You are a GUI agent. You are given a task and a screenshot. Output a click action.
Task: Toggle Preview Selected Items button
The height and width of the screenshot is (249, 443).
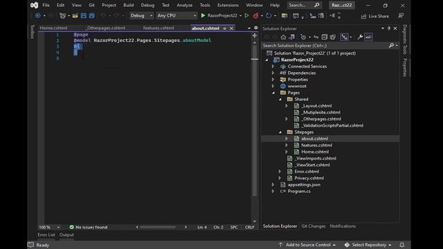point(368,37)
